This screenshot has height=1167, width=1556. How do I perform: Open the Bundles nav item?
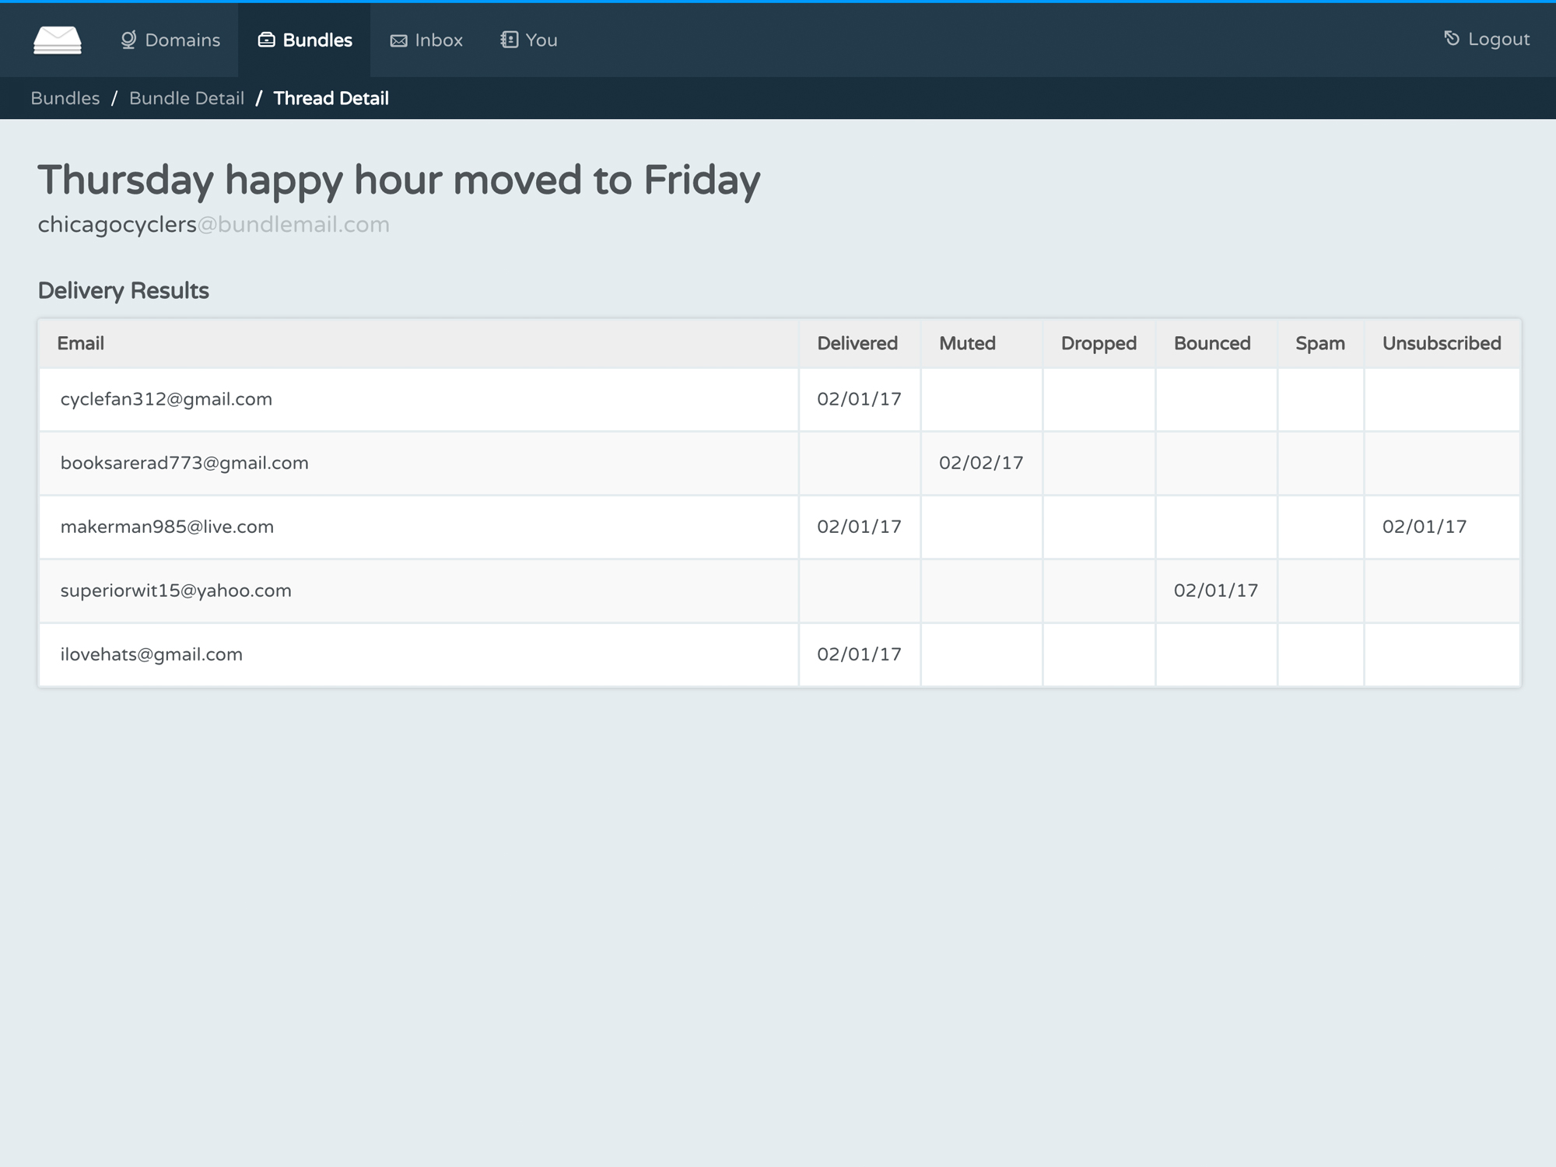[304, 40]
